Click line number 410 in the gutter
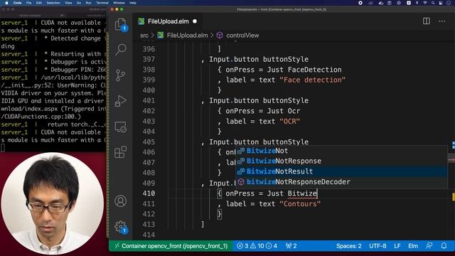This screenshot has height=256, width=455. [149, 193]
